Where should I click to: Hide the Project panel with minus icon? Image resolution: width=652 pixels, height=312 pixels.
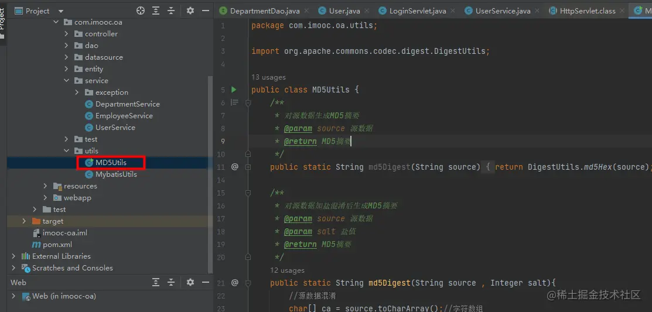pos(205,11)
